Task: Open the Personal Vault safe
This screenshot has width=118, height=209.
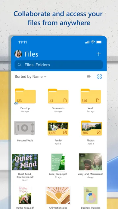Action: coord(24,128)
